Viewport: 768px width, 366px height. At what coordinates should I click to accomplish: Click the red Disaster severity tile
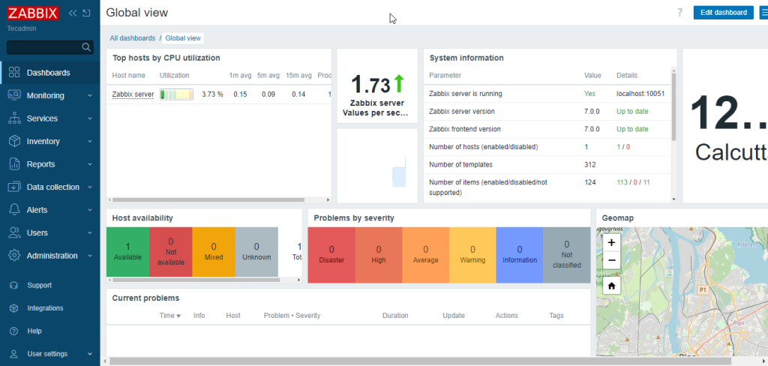(x=331, y=254)
